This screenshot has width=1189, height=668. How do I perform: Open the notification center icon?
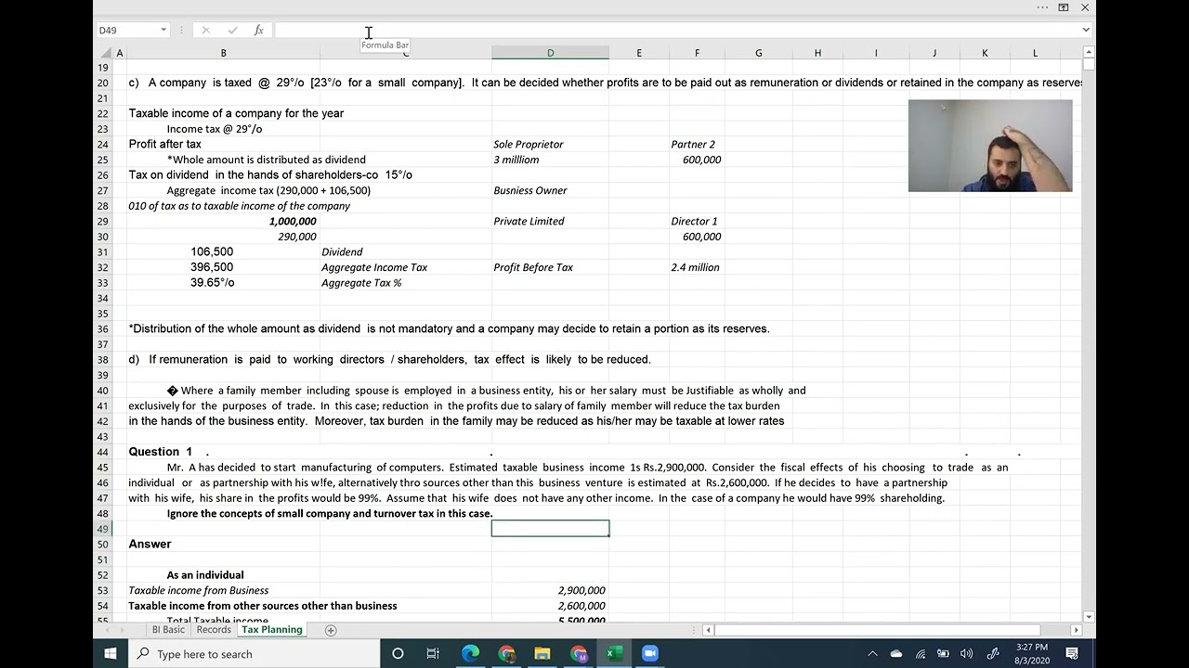tap(1072, 653)
